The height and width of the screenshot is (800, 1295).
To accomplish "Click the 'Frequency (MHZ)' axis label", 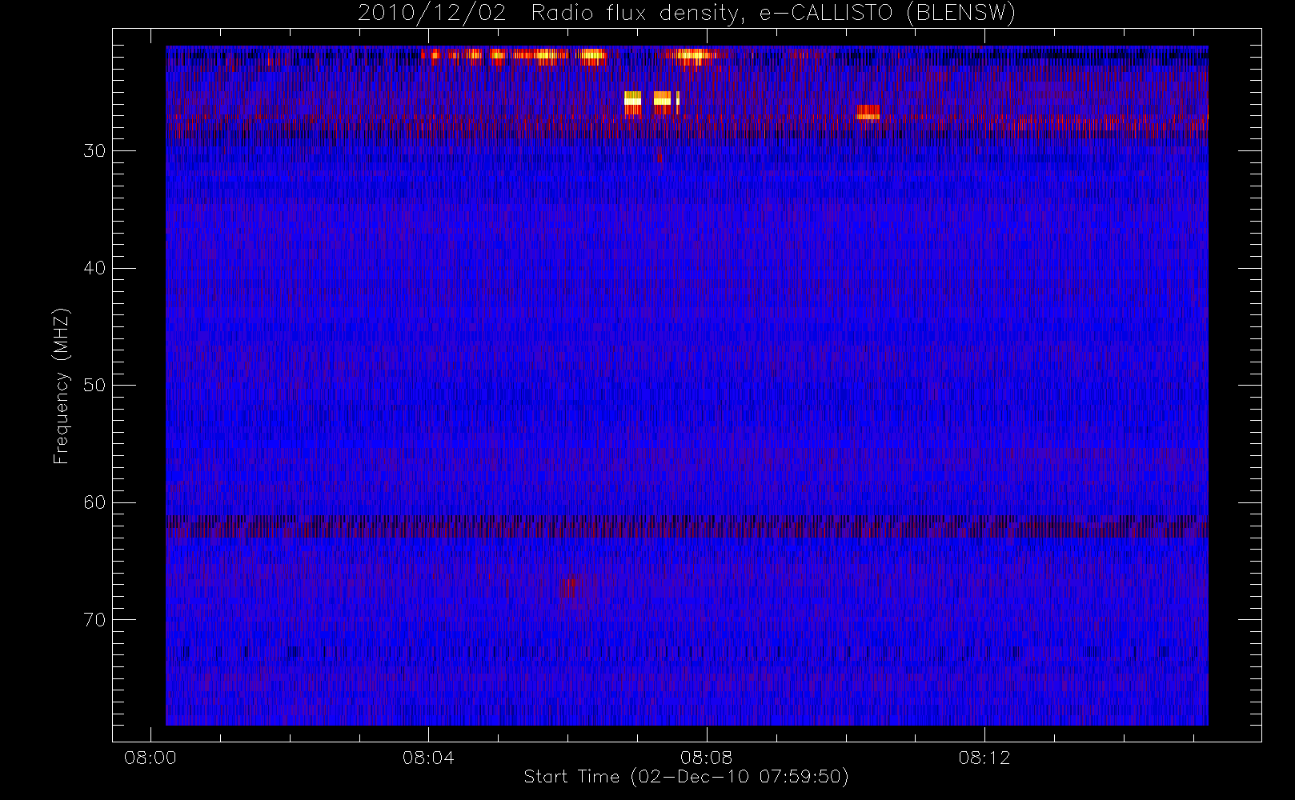I will [61, 386].
